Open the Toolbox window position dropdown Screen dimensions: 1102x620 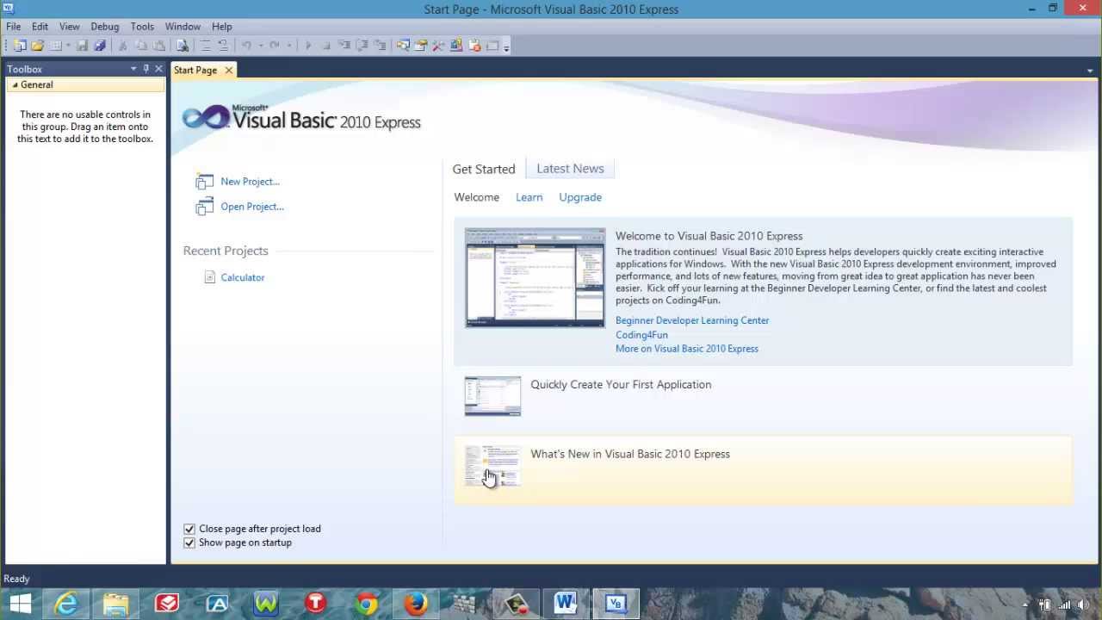tap(133, 69)
